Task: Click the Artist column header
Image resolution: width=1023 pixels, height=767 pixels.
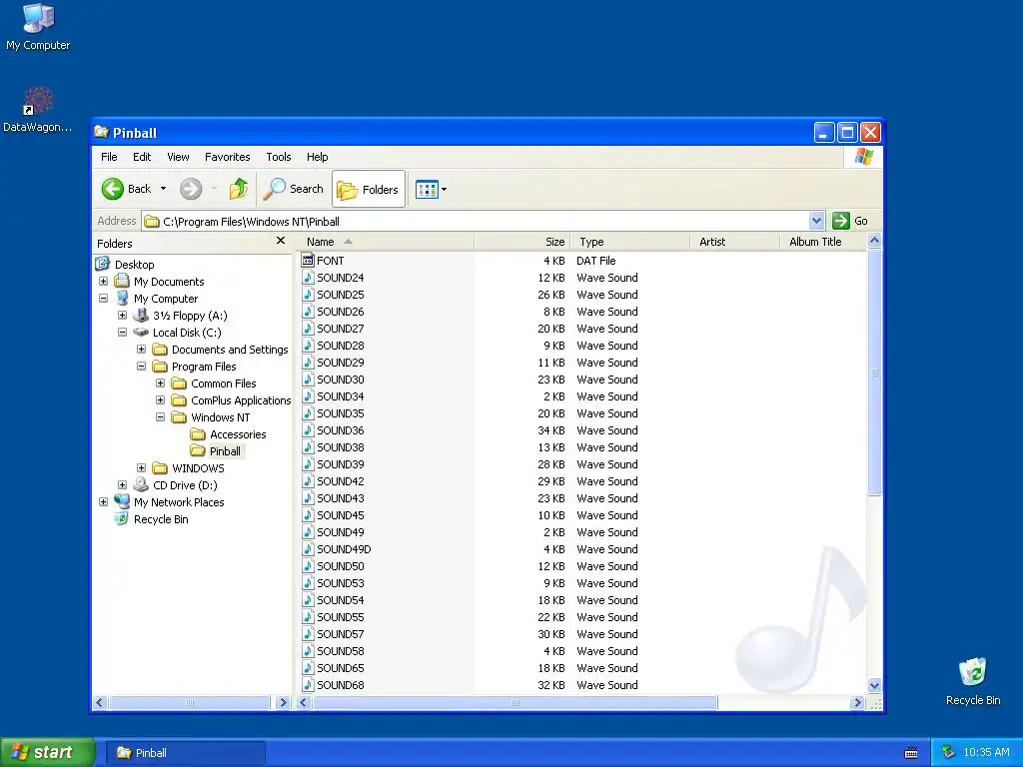Action: 734,242
